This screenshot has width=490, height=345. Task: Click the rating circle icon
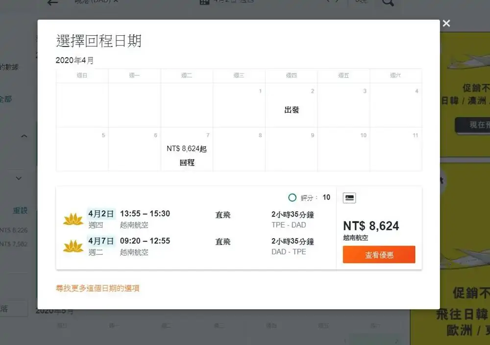pyautogui.click(x=293, y=197)
